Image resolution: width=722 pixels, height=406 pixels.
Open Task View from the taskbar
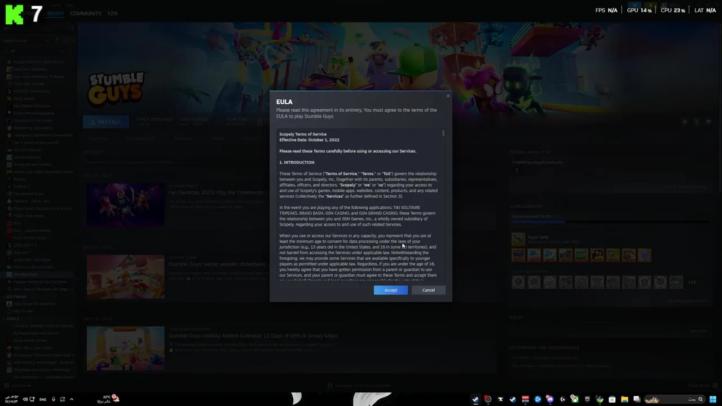pyautogui.click(x=637, y=399)
